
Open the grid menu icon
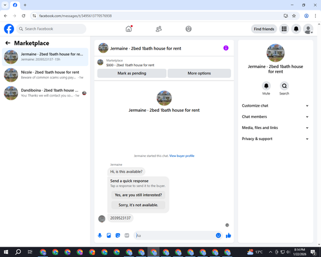pyautogui.click(x=284, y=29)
